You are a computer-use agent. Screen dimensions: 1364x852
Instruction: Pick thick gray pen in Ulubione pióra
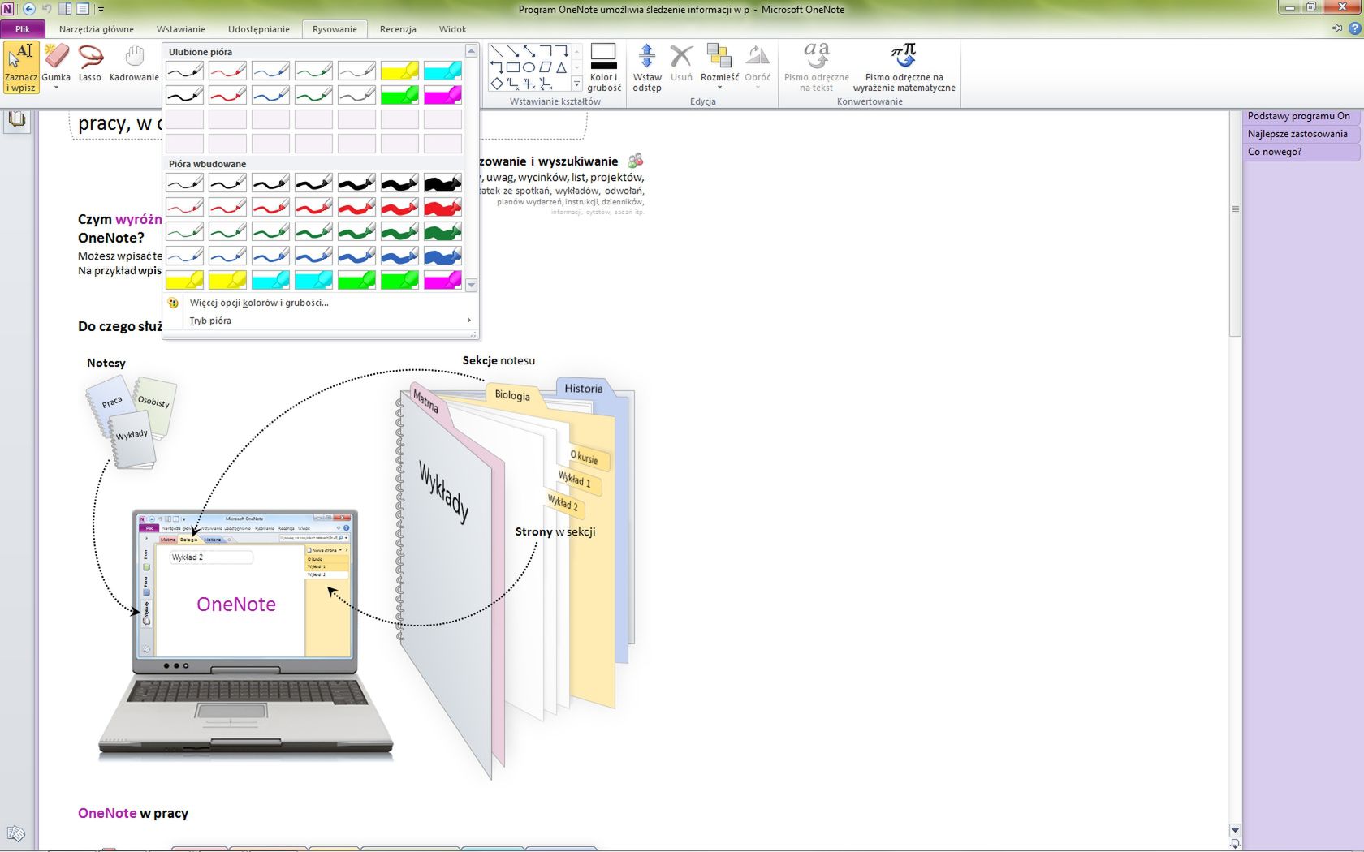click(x=356, y=96)
